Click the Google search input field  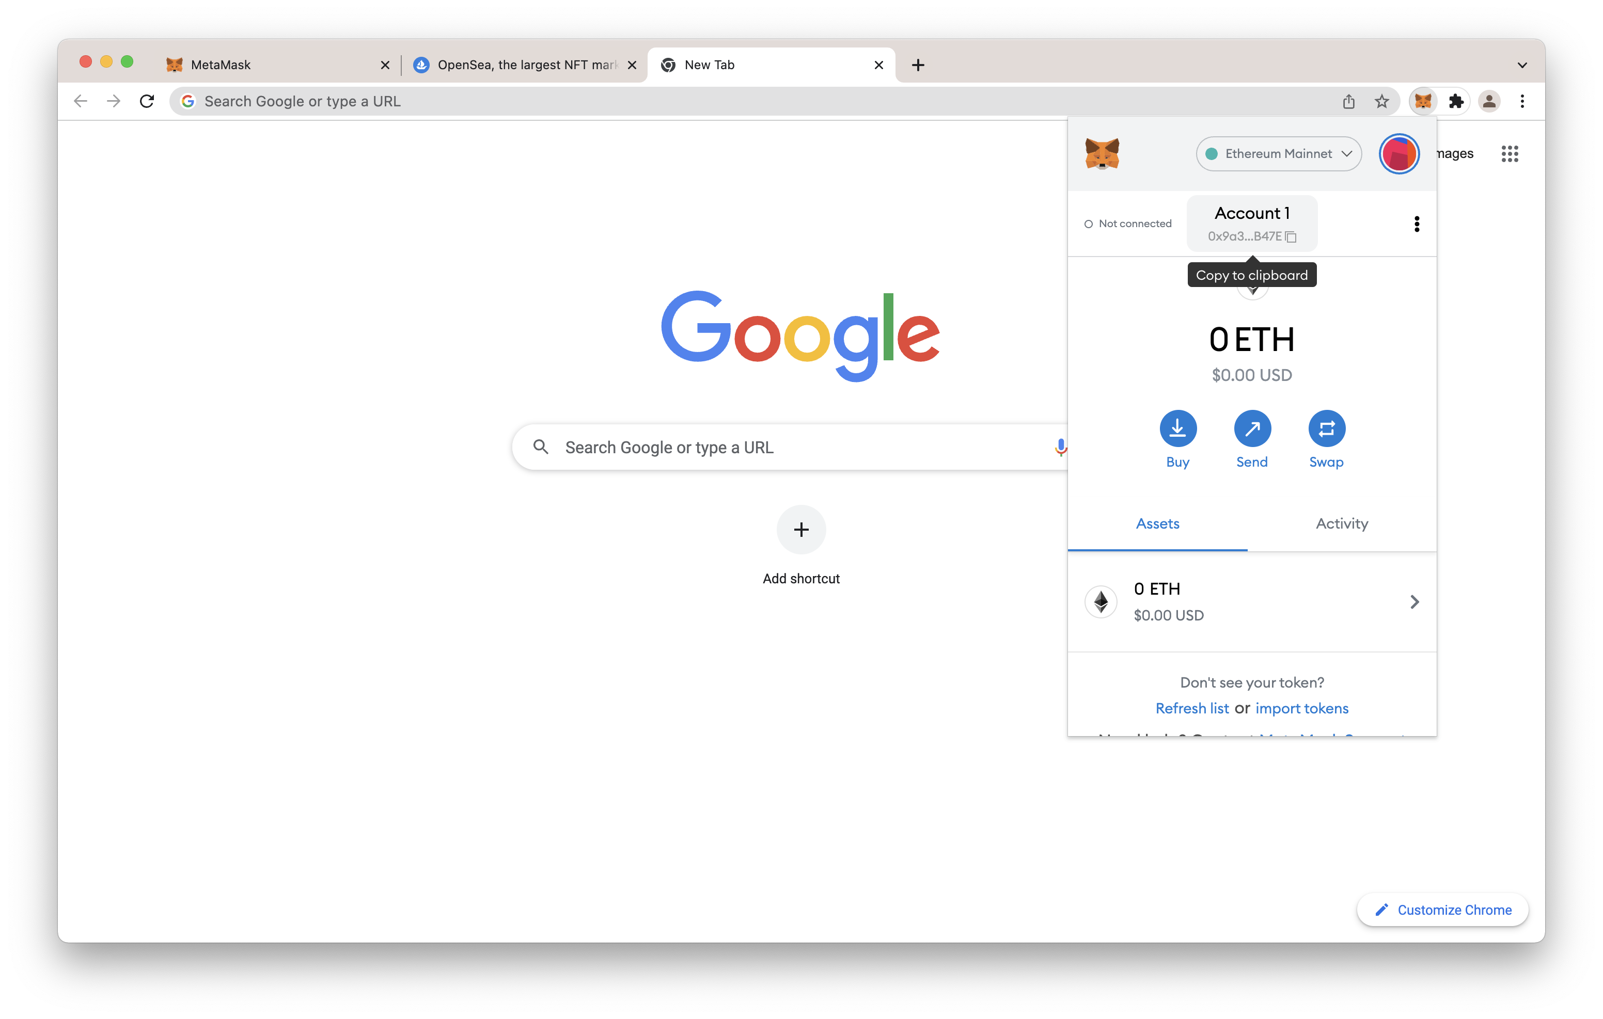tap(802, 446)
